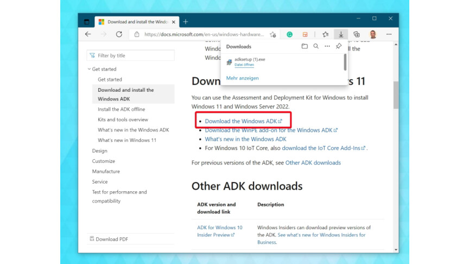Viewport: 469px width, 264px height.
Task: Expand the Service section
Action: click(99, 181)
